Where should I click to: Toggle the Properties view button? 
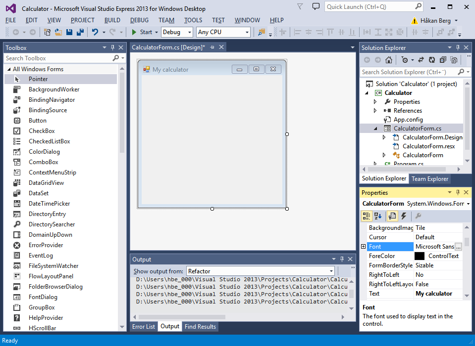pyautogui.click(x=392, y=216)
